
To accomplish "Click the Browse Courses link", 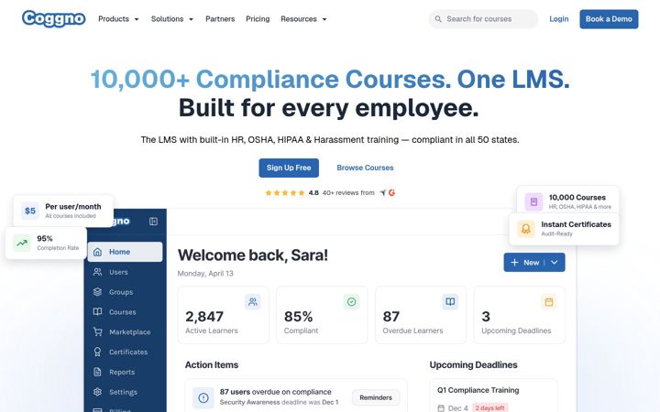I will (365, 168).
